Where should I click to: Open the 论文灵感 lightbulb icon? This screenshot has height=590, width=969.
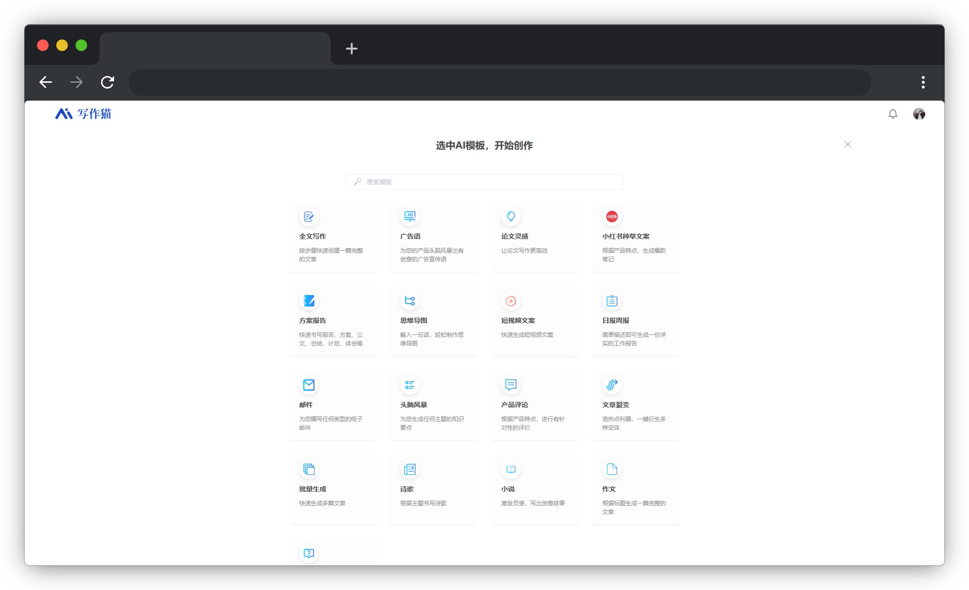coord(510,217)
